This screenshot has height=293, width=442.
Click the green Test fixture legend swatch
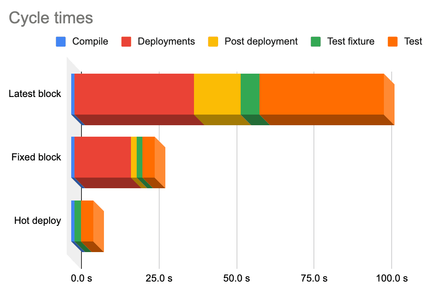coord(316,41)
